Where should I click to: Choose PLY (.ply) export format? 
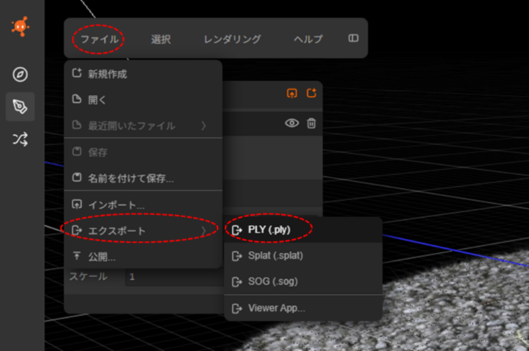(269, 229)
